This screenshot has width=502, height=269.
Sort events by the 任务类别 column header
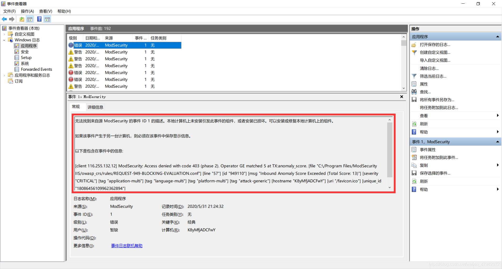click(x=165, y=38)
